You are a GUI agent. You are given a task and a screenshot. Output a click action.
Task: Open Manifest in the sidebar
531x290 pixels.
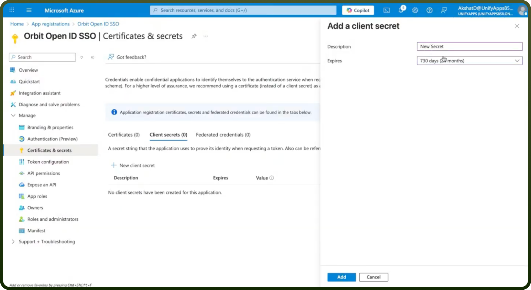(x=36, y=231)
